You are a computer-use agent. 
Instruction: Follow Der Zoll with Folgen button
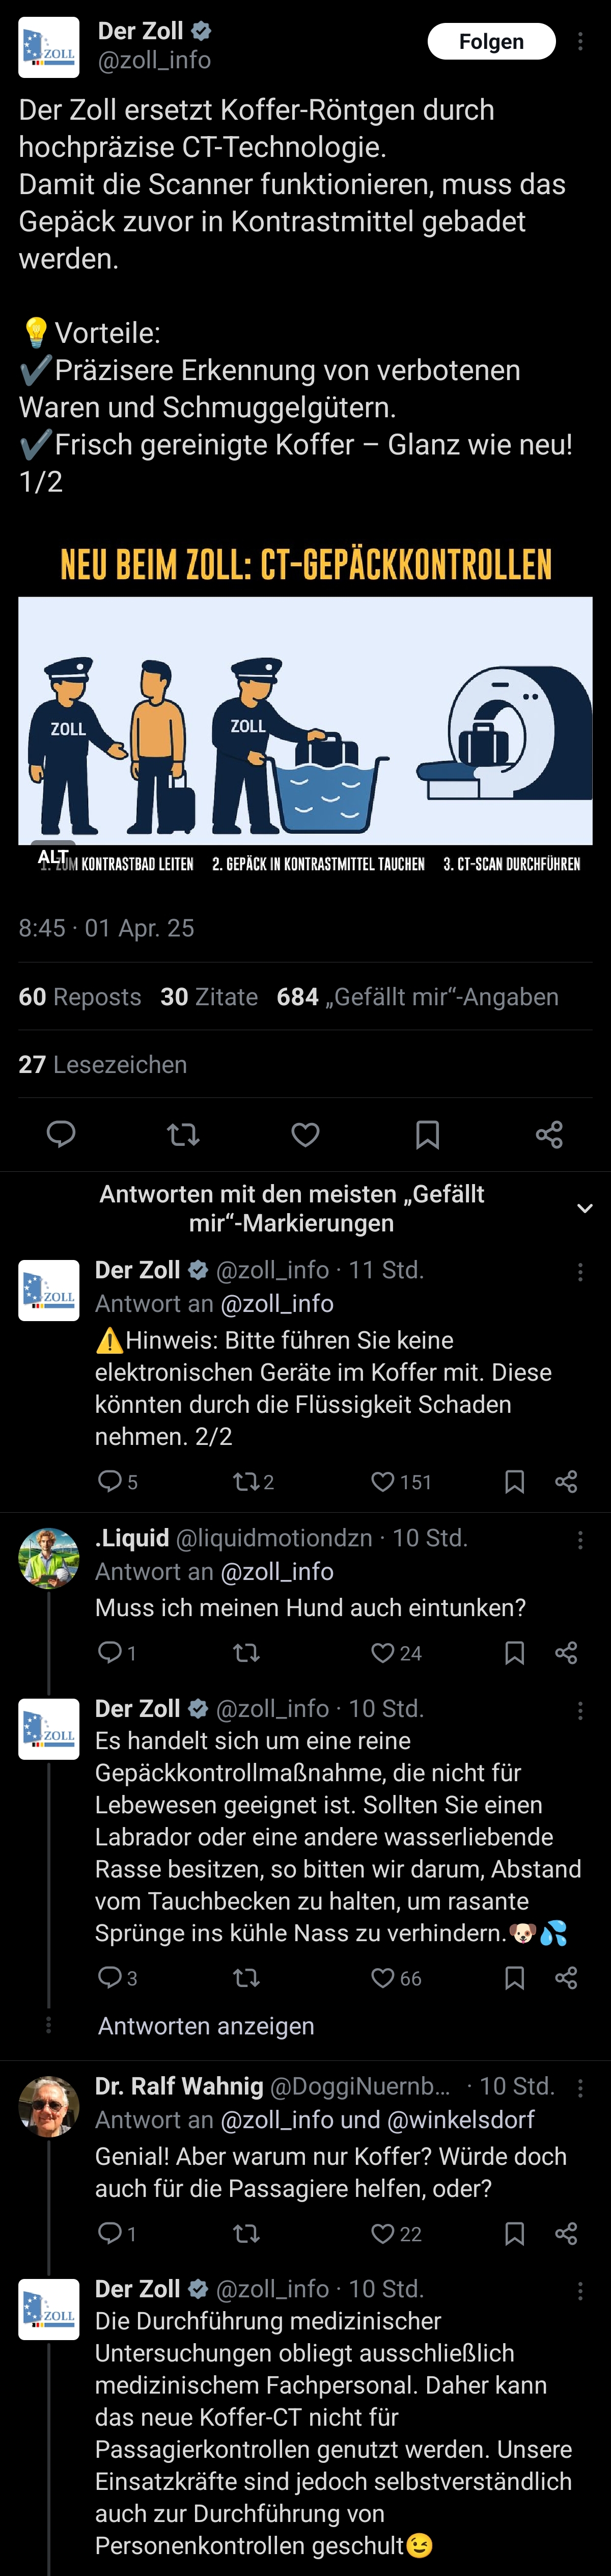(491, 41)
